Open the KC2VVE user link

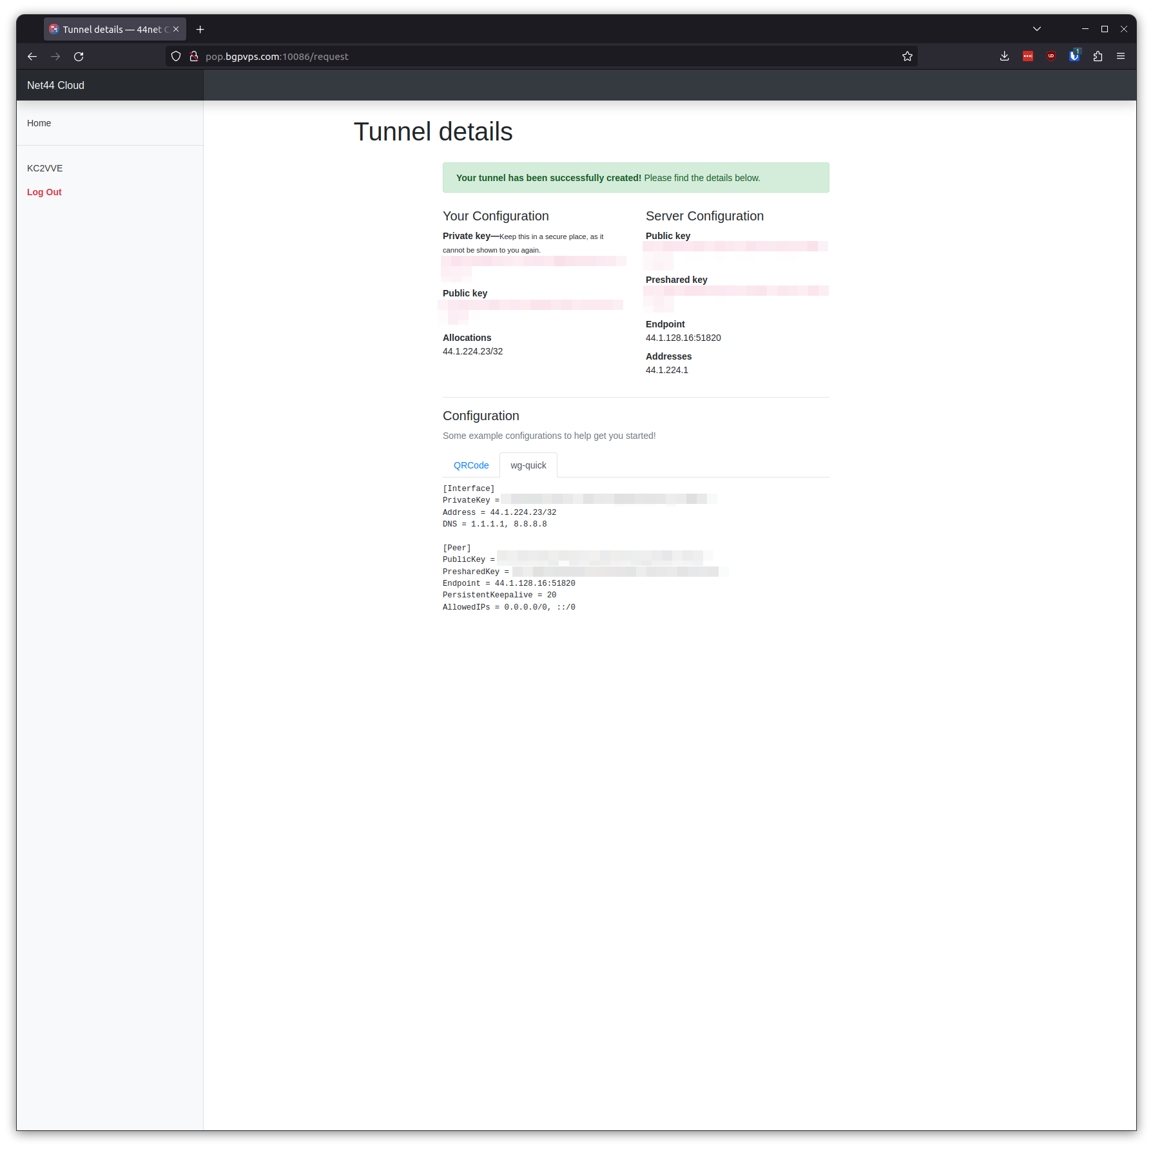tap(45, 168)
